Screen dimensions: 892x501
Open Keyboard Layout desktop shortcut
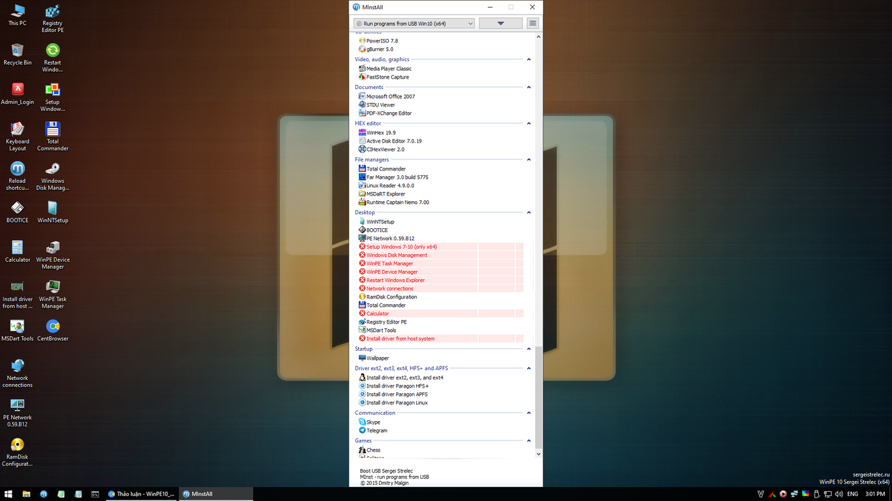17,136
